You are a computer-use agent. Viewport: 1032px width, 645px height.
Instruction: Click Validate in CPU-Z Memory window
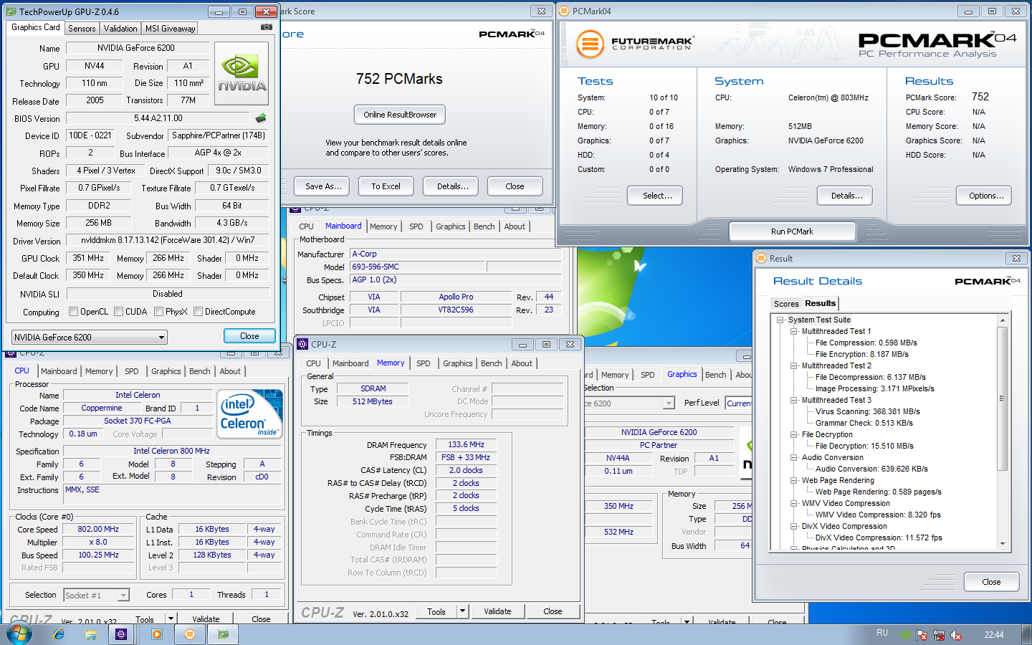(497, 611)
